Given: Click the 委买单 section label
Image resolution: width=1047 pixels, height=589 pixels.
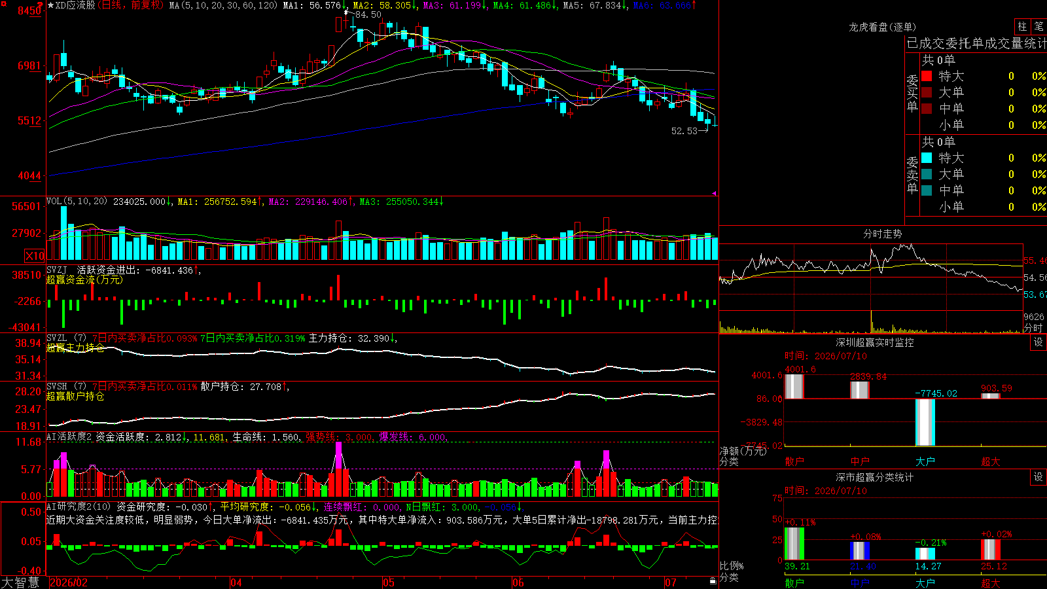Looking at the screenshot, I should pyautogui.click(x=912, y=93).
